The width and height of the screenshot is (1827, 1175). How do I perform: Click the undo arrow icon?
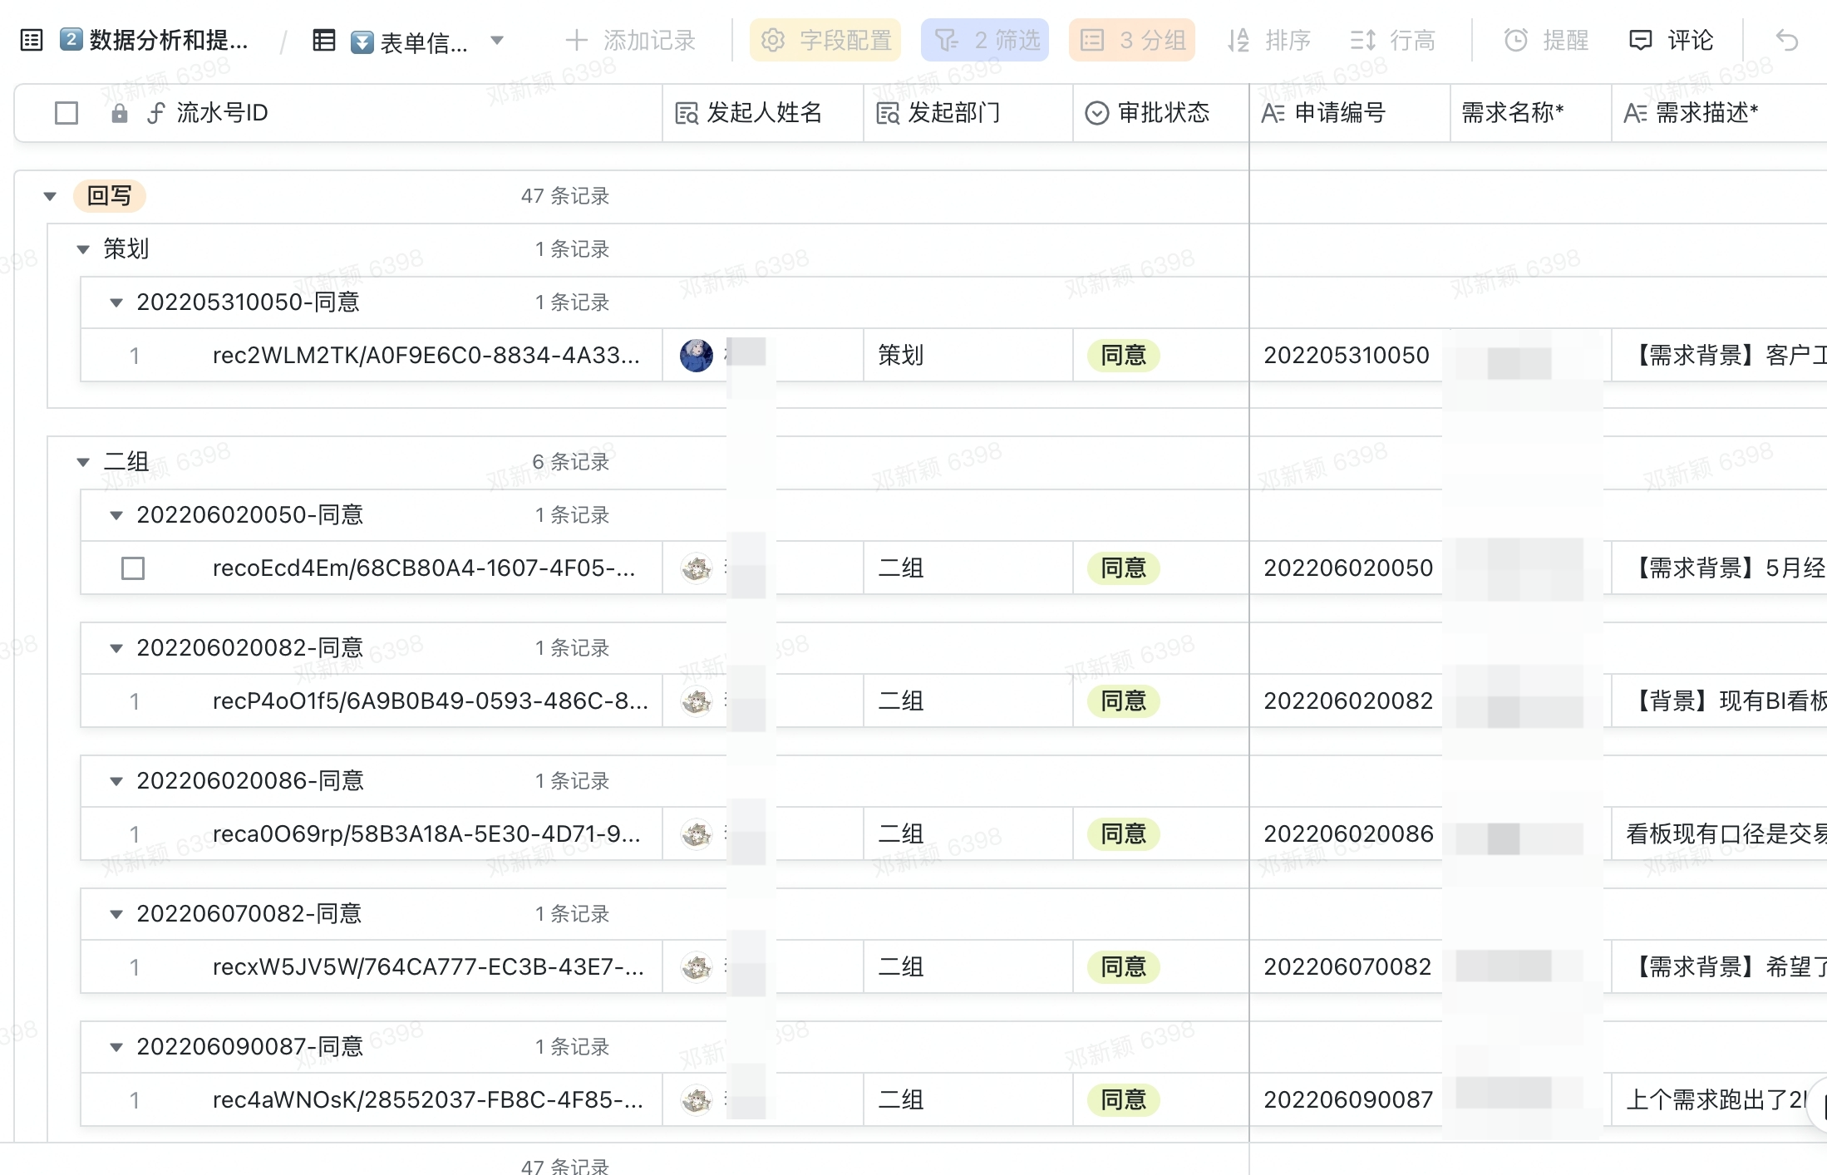tap(1787, 40)
